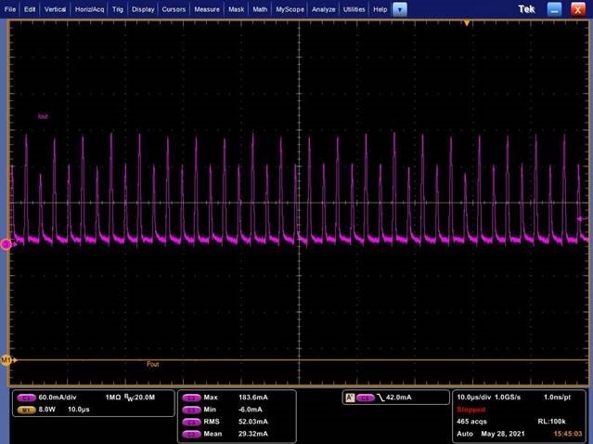This screenshot has width=593, height=444.
Task: Click the 42.0mA trigger level readout
Action: pos(399,398)
